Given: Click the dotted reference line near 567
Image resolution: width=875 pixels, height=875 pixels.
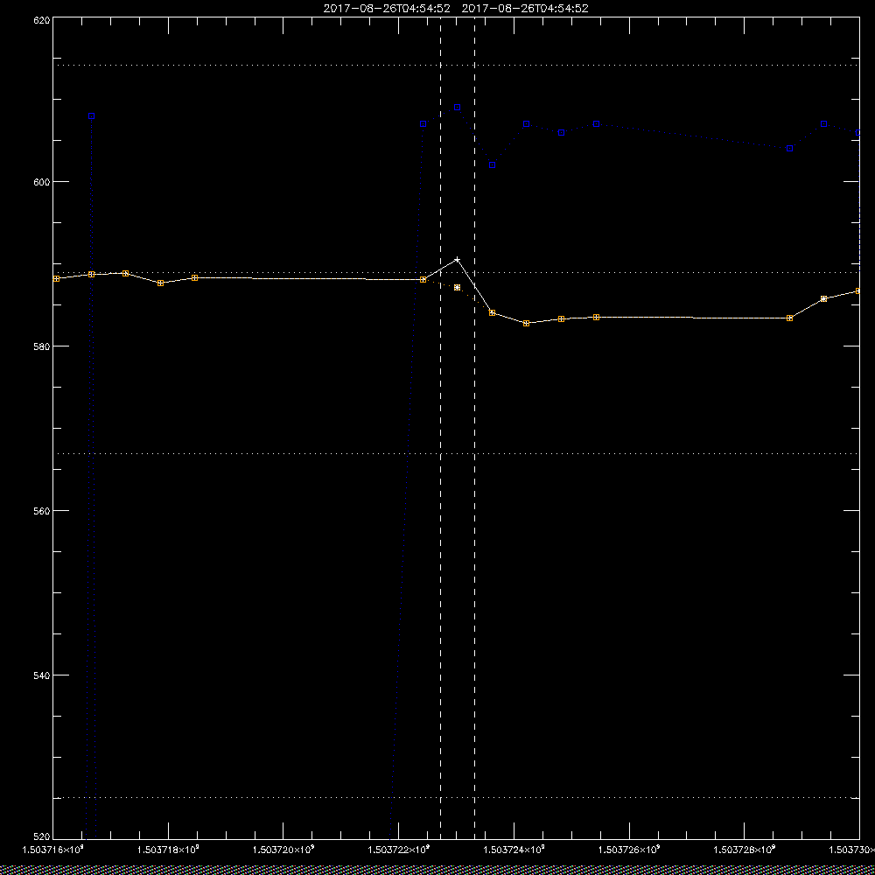Looking at the screenshot, I should pos(456,453).
